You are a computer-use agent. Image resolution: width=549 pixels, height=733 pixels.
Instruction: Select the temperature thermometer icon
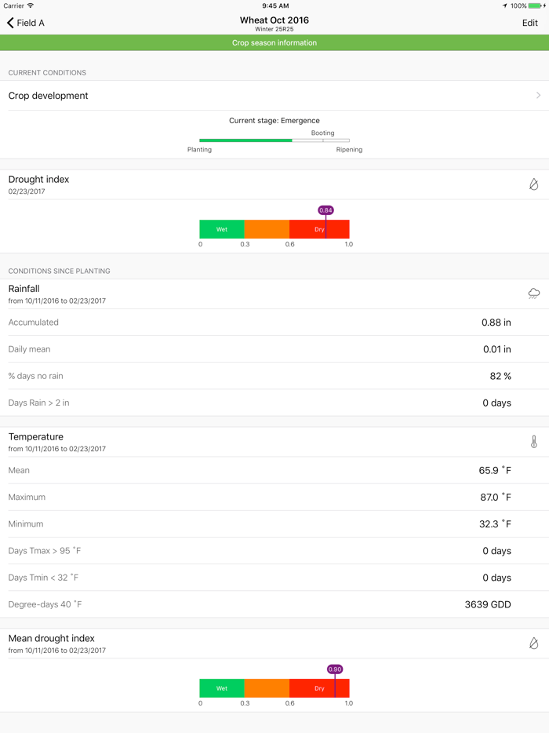[x=533, y=442]
